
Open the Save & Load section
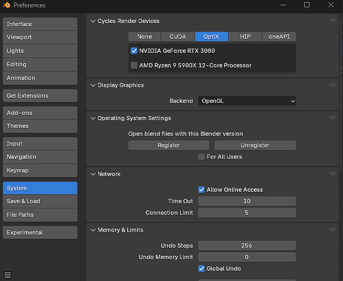pos(40,201)
